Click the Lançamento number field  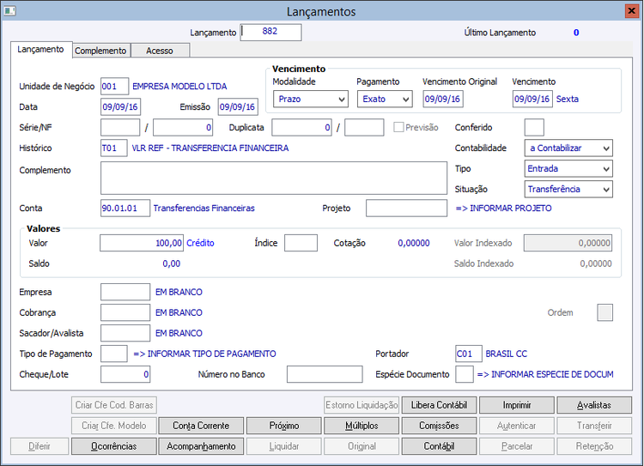coord(271,32)
